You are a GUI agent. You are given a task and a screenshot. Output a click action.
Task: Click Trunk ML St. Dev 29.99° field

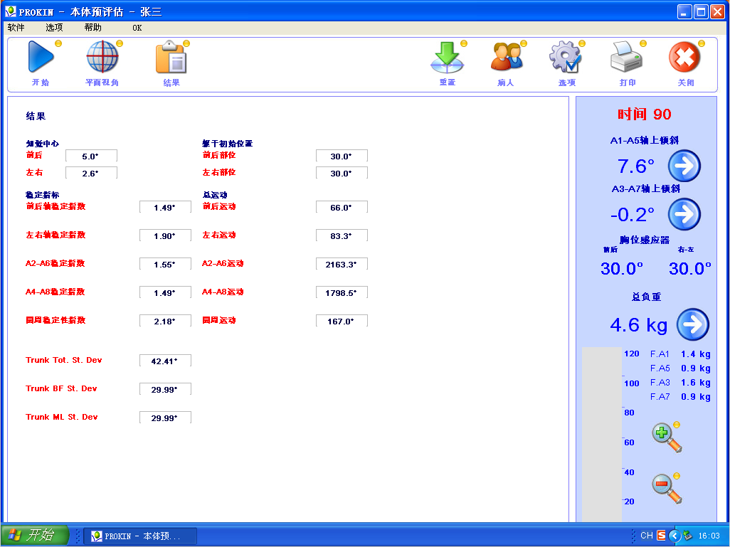pos(165,418)
